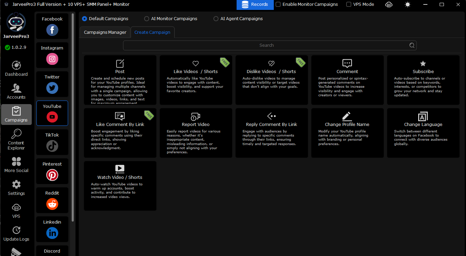Viewport: 466px width, 256px height.
Task: Open TikTok in the platform list
Action: tap(52, 146)
